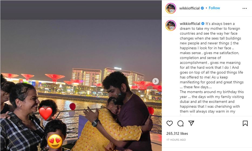Image resolution: width=252 pixels, height=151 pixels.
Task: Click the red heart sticker on the photo
Action: pyautogui.click(x=46, y=113)
